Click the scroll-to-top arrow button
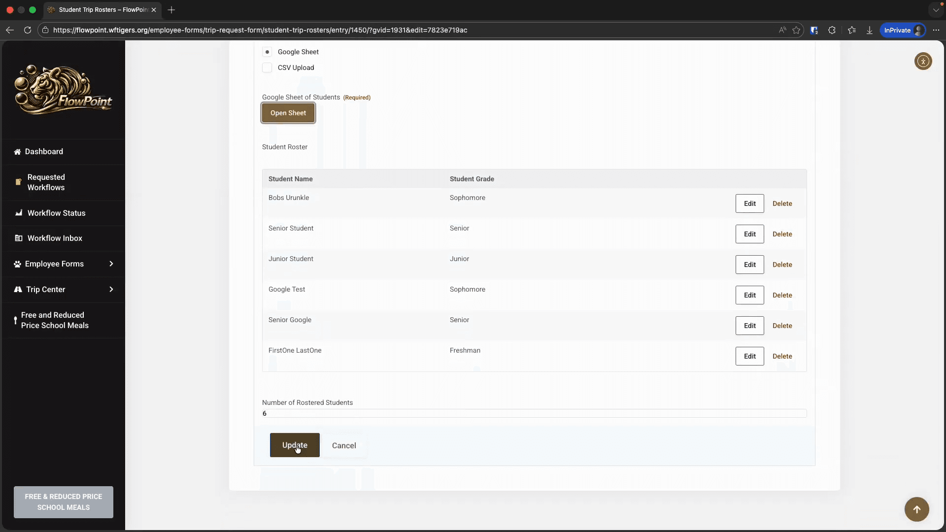This screenshot has height=532, width=946. point(917,509)
